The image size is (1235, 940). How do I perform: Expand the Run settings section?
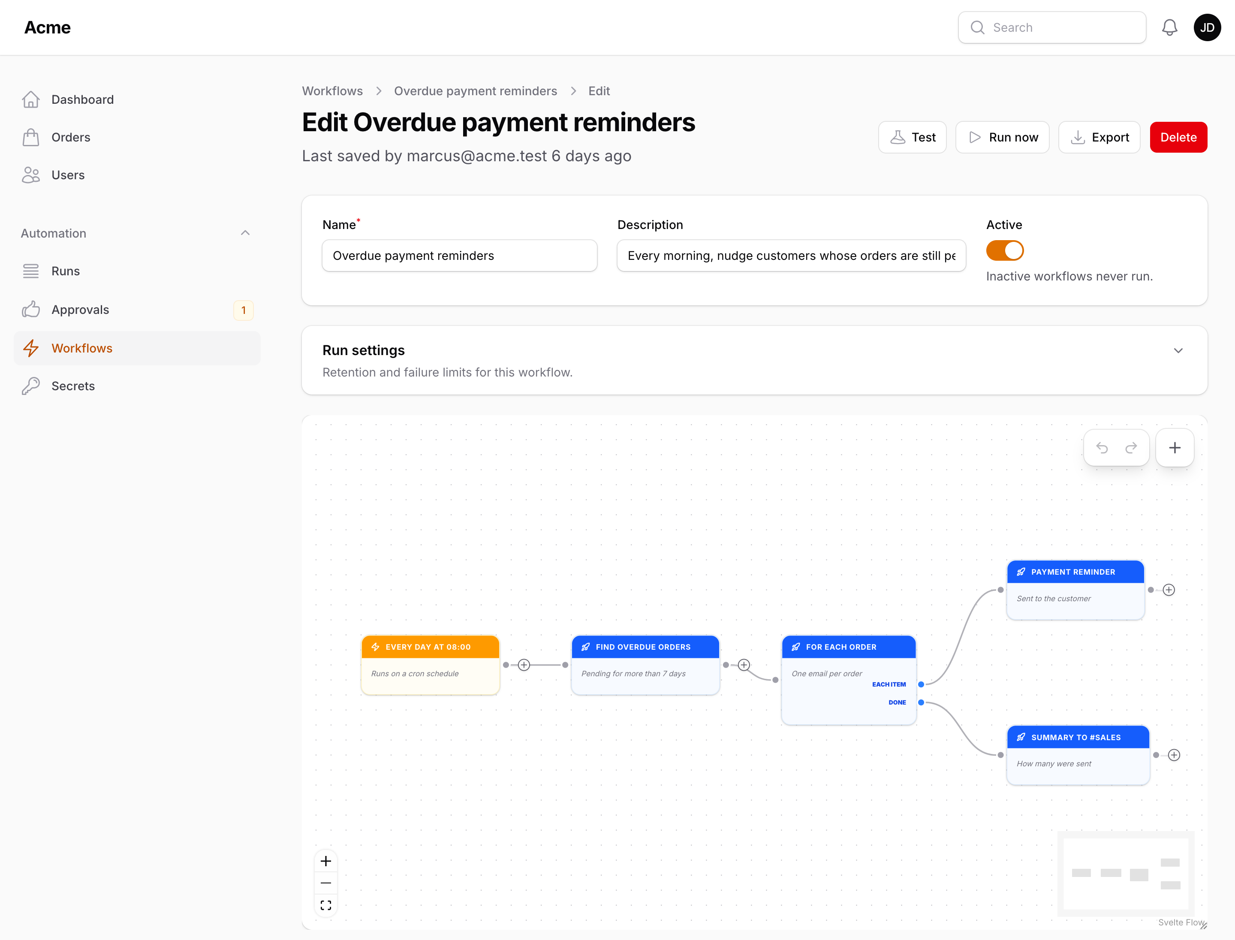coord(1178,350)
